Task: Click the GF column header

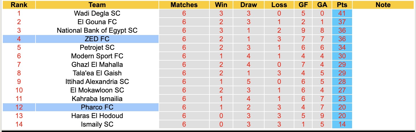Action: click(303, 5)
